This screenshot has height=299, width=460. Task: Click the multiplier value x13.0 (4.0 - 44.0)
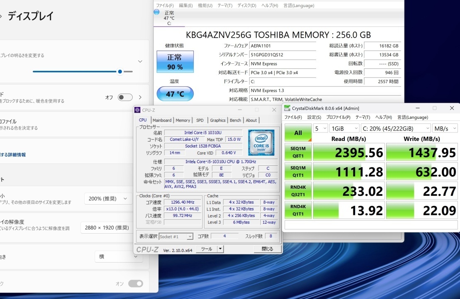pos(183,209)
